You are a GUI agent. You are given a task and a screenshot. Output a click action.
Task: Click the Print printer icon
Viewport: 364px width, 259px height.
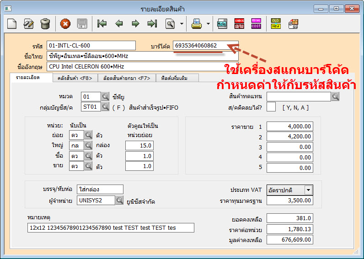(x=197, y=24)
